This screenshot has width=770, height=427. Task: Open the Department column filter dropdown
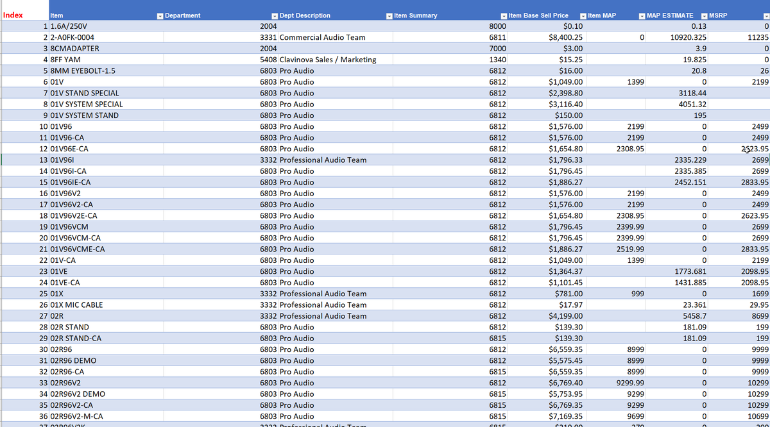tap(275, 15)
